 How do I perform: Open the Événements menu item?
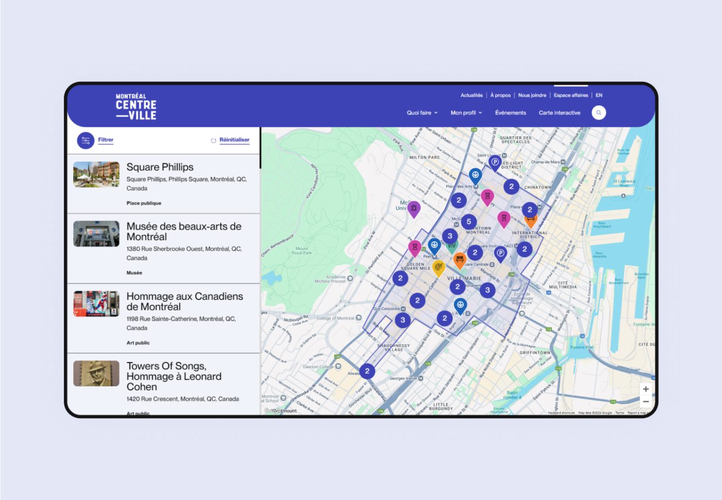510,113
